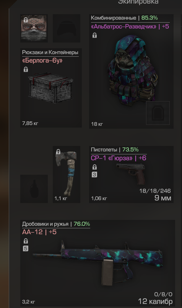
Task: Select the empty armor plate slot
Action: (x=158, y=113)
